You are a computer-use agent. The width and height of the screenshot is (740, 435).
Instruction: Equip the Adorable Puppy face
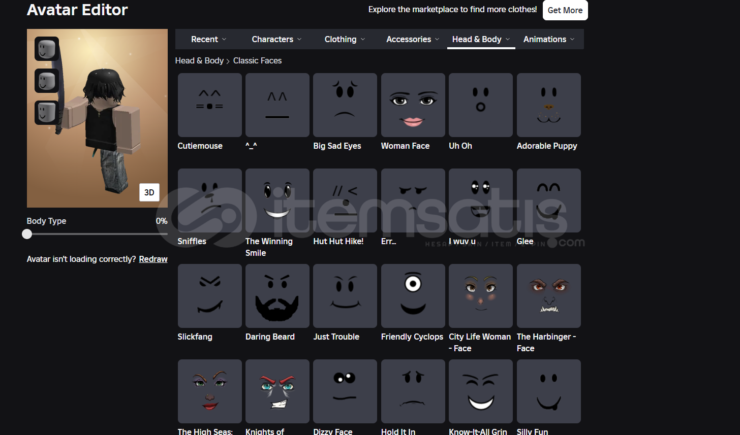(548, 105)
